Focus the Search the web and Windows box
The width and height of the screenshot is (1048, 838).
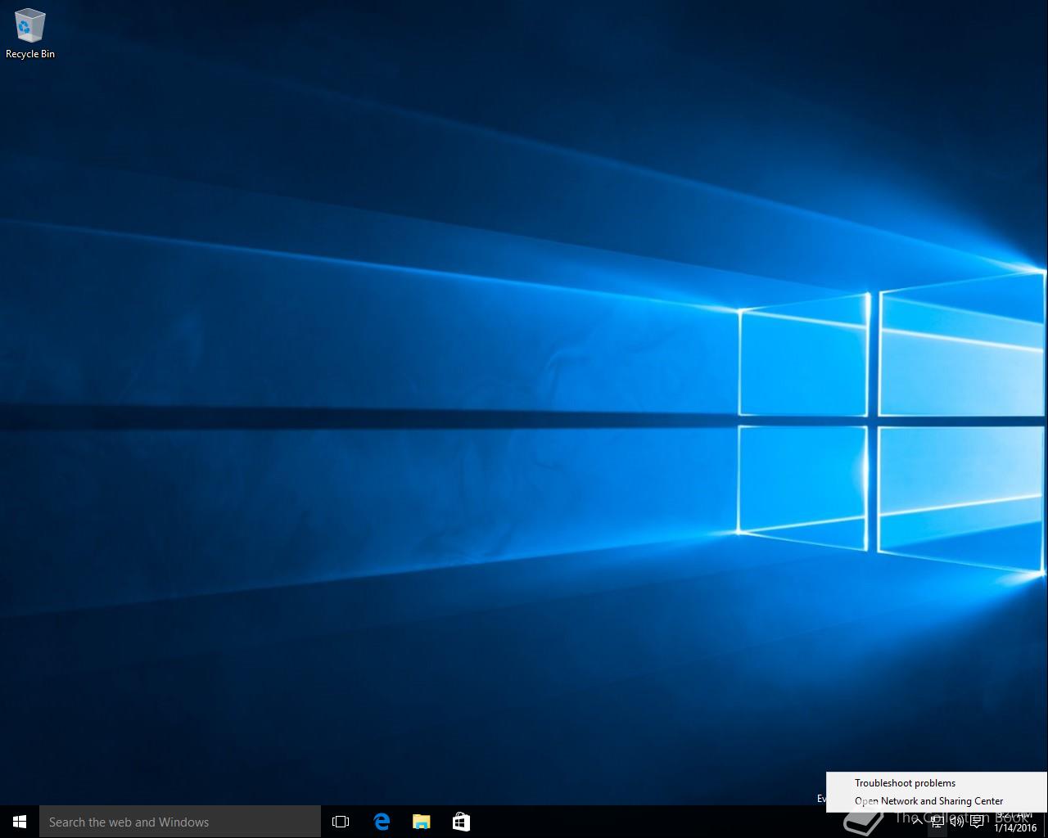tap(180, 822)
